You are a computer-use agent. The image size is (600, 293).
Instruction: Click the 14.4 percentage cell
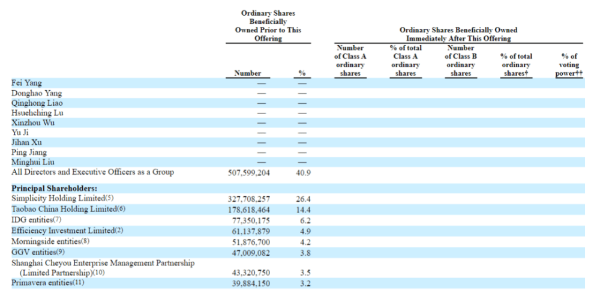point(304,210)
